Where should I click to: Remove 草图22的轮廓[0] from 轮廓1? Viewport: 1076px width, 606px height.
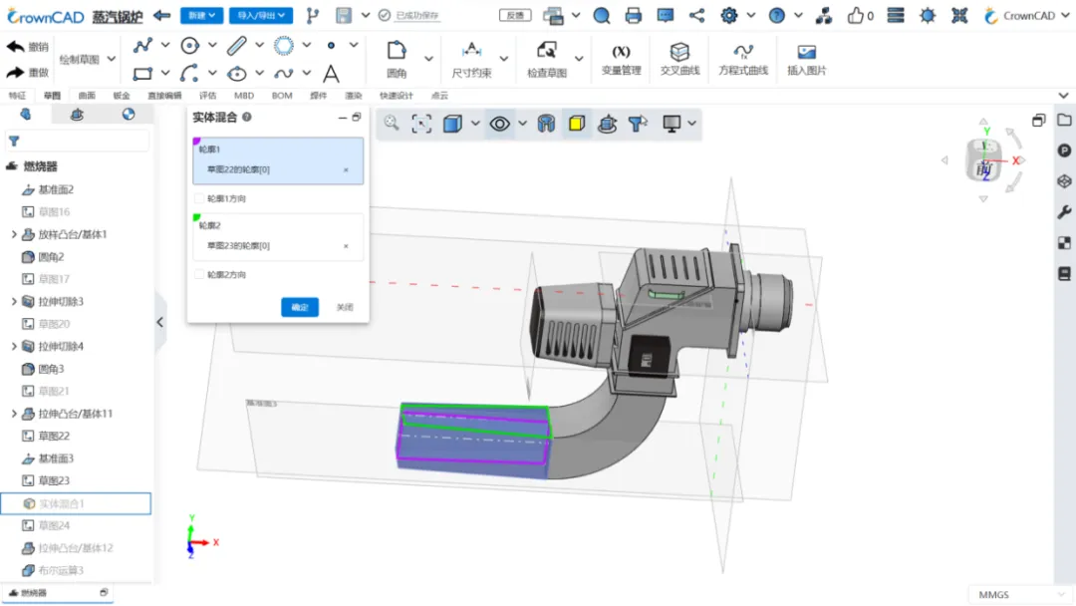click(346, 169)
